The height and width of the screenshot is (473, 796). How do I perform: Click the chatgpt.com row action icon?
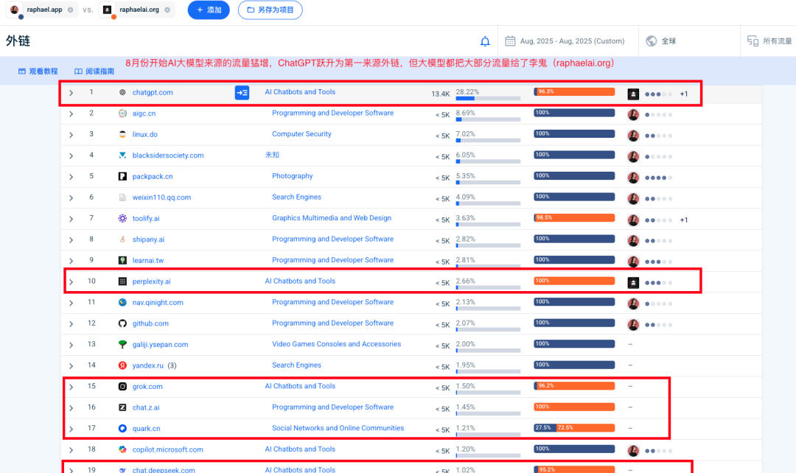242,93
